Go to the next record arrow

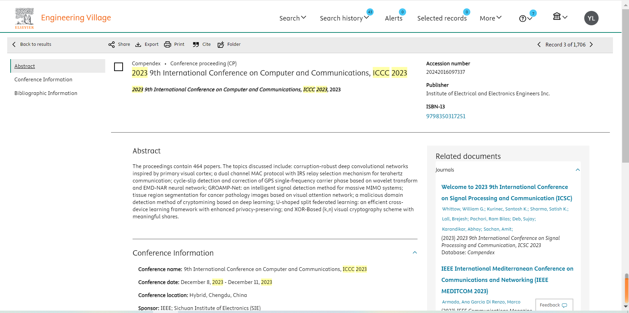[x=591, y=44]
